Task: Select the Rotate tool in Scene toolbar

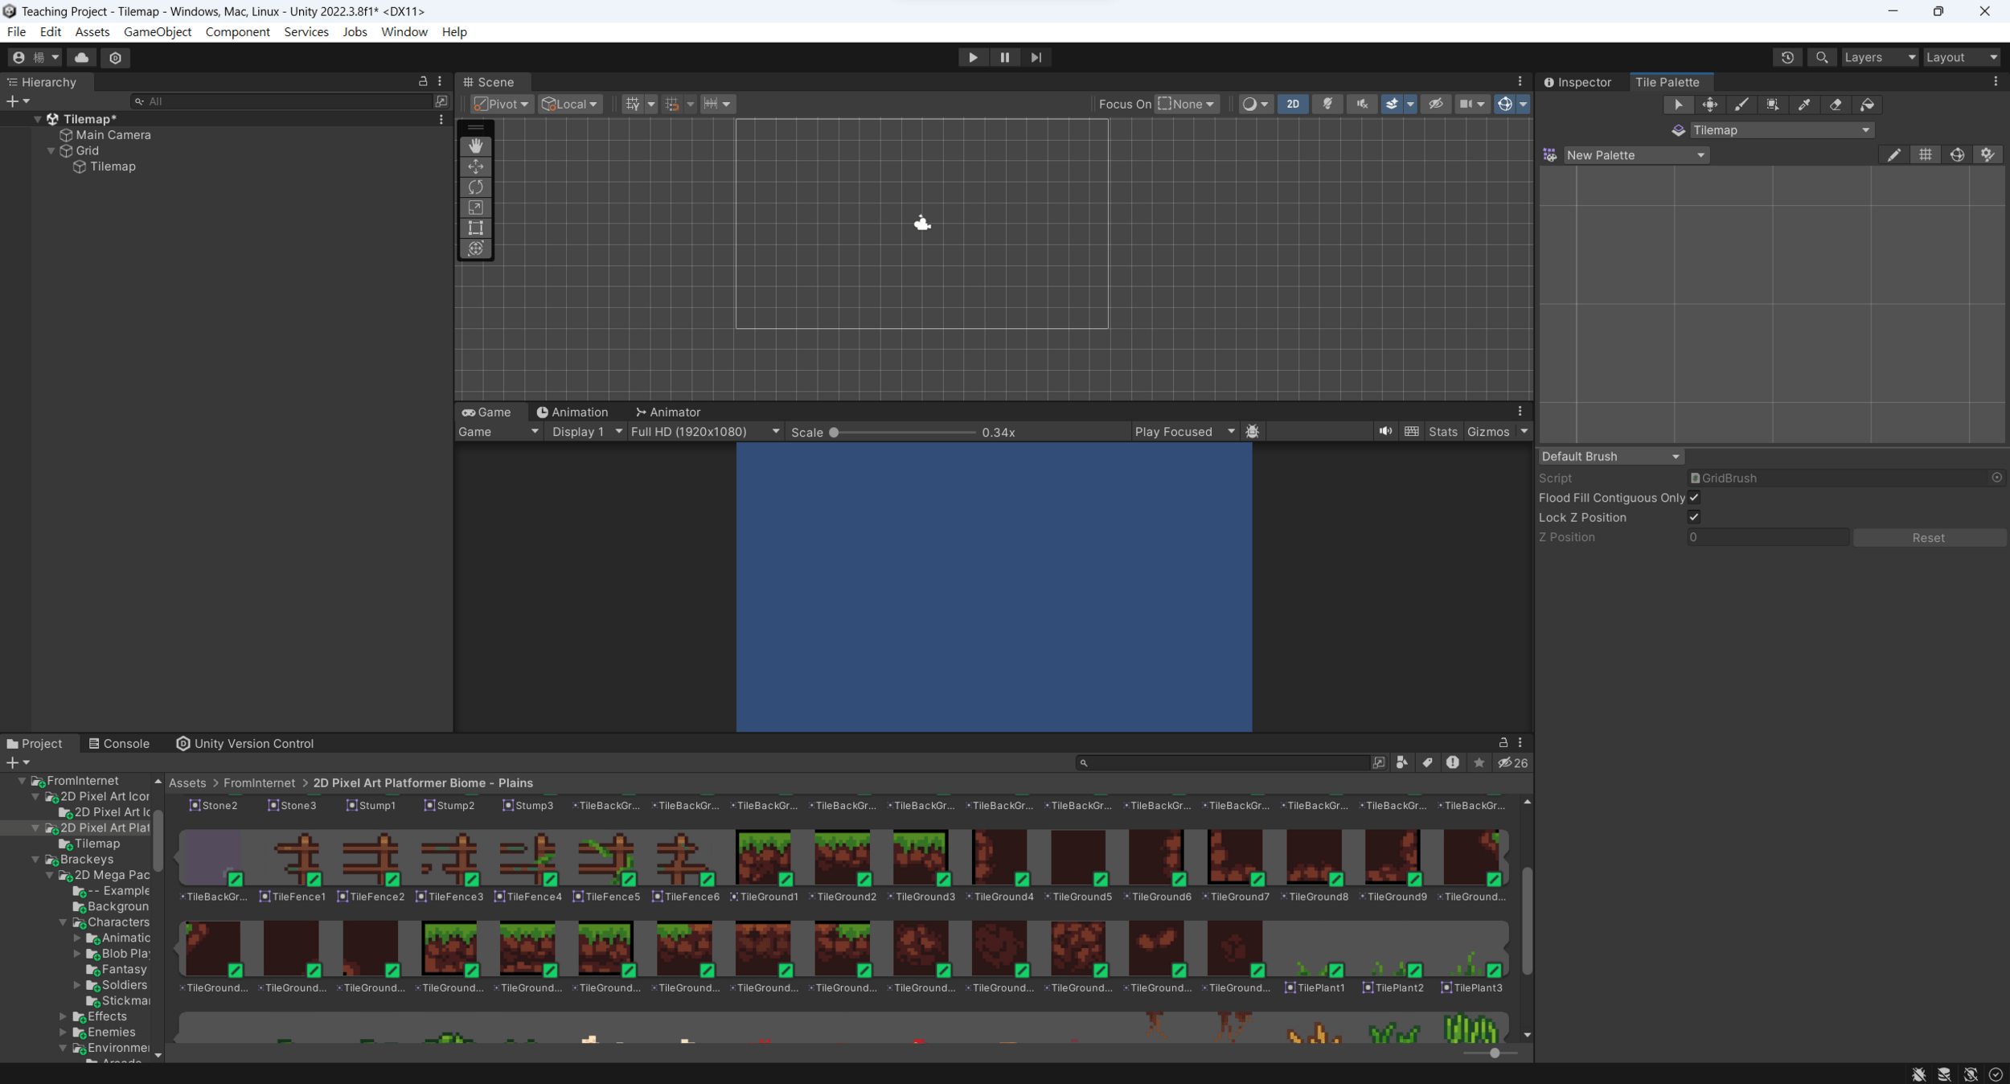Action: pyautogui.click(x=475, y=187)
